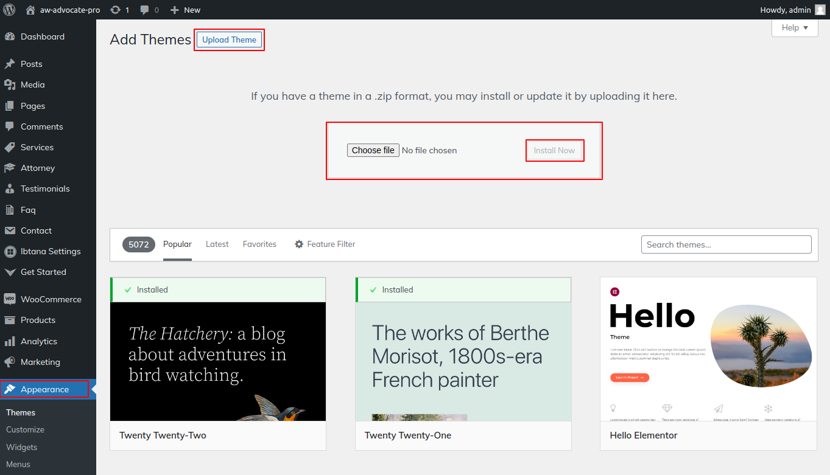Switch to the Favorites tab
830x475 pixels.
pos(259,244)
